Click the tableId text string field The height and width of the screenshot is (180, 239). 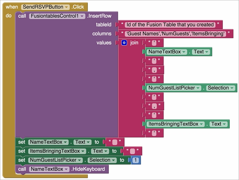pyautogui.click(x=170, y=25)
